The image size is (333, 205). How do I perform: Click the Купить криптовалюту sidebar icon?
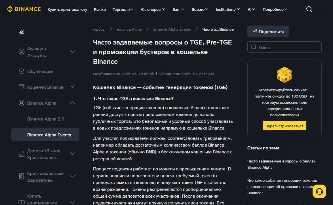pyautogui.click(x=22, y=202)
